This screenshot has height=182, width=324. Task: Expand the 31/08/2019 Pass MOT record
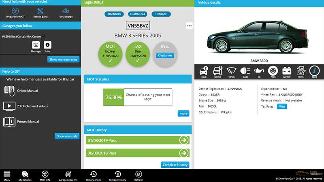138,140
